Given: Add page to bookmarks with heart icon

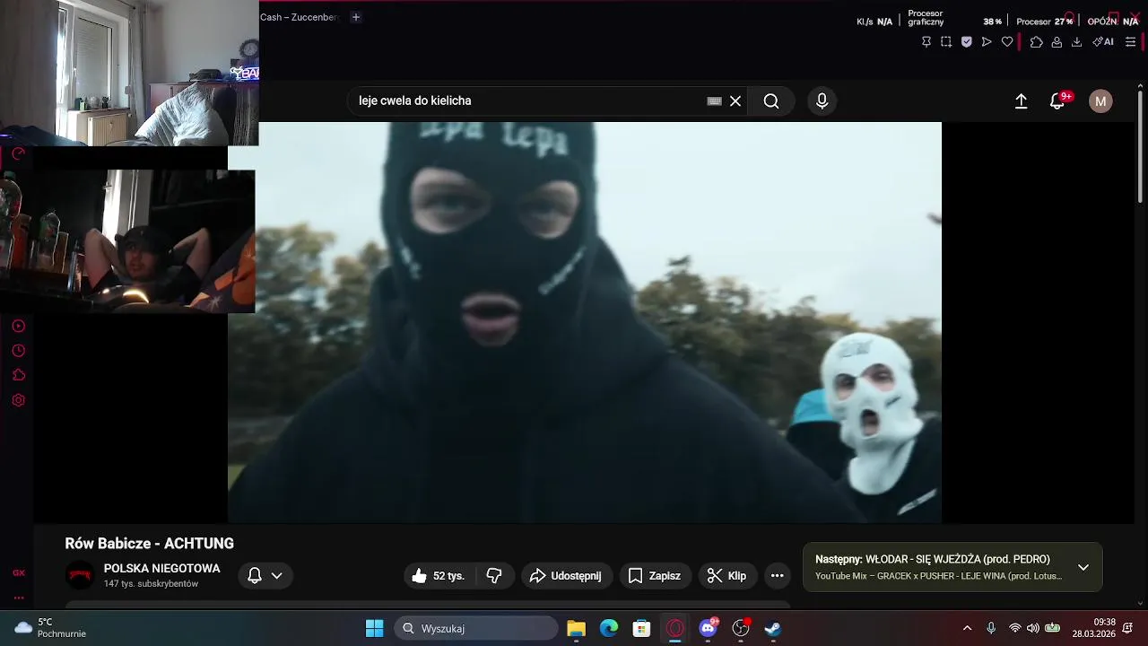Looking at the screenshot, I should (x=1007, y=42).
